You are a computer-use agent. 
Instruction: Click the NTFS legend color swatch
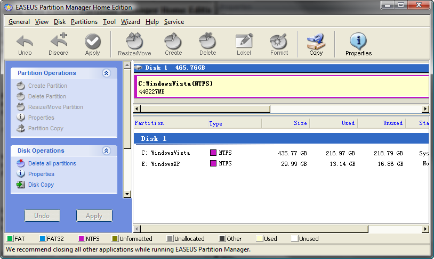82,239
